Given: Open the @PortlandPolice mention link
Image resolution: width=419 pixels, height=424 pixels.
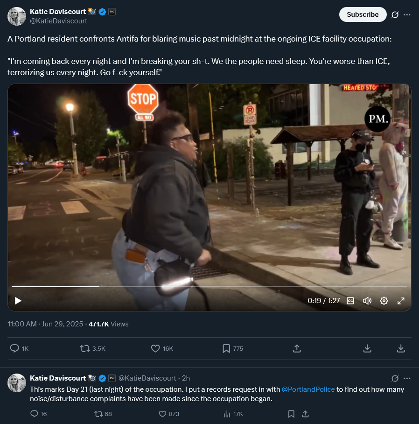Looking at the screenshot, I should (x=308, y=389).
